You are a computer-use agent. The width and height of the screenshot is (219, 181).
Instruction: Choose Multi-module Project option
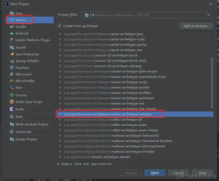pyautogui.click(x=30, y=124)
